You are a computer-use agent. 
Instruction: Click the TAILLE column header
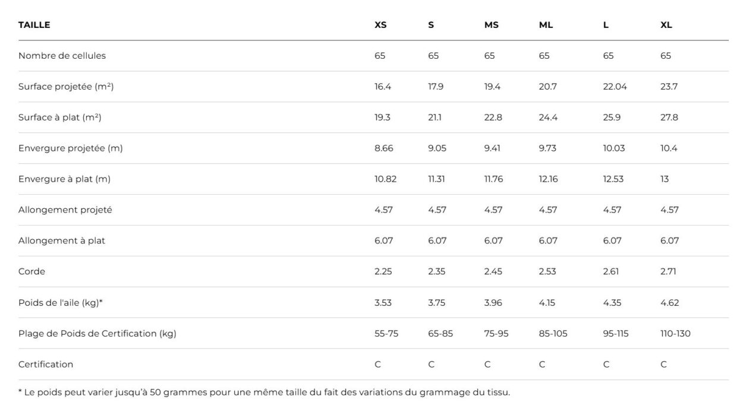tap(34, 25)
